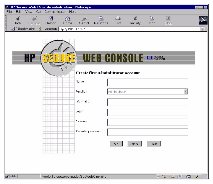Click the page proxy icon beside Location
213x184 pixels.
pyautogui.click(x=40, y=29)
